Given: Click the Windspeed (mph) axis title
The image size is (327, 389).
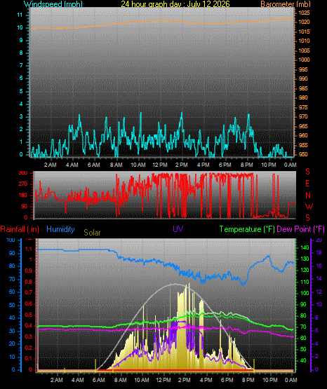Looking at the screenshot, I should point(53,4).
